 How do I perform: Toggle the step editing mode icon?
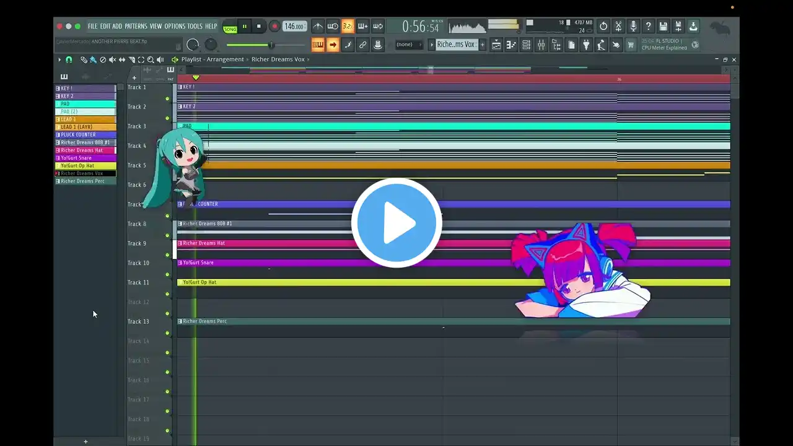point(348,45)
